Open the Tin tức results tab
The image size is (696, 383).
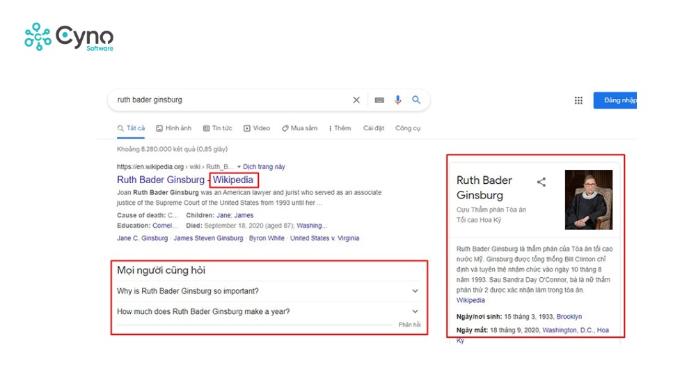(217, 128)
